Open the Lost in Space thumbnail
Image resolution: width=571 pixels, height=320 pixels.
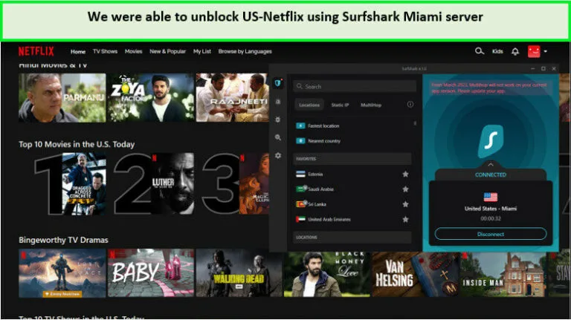point(62,272)
